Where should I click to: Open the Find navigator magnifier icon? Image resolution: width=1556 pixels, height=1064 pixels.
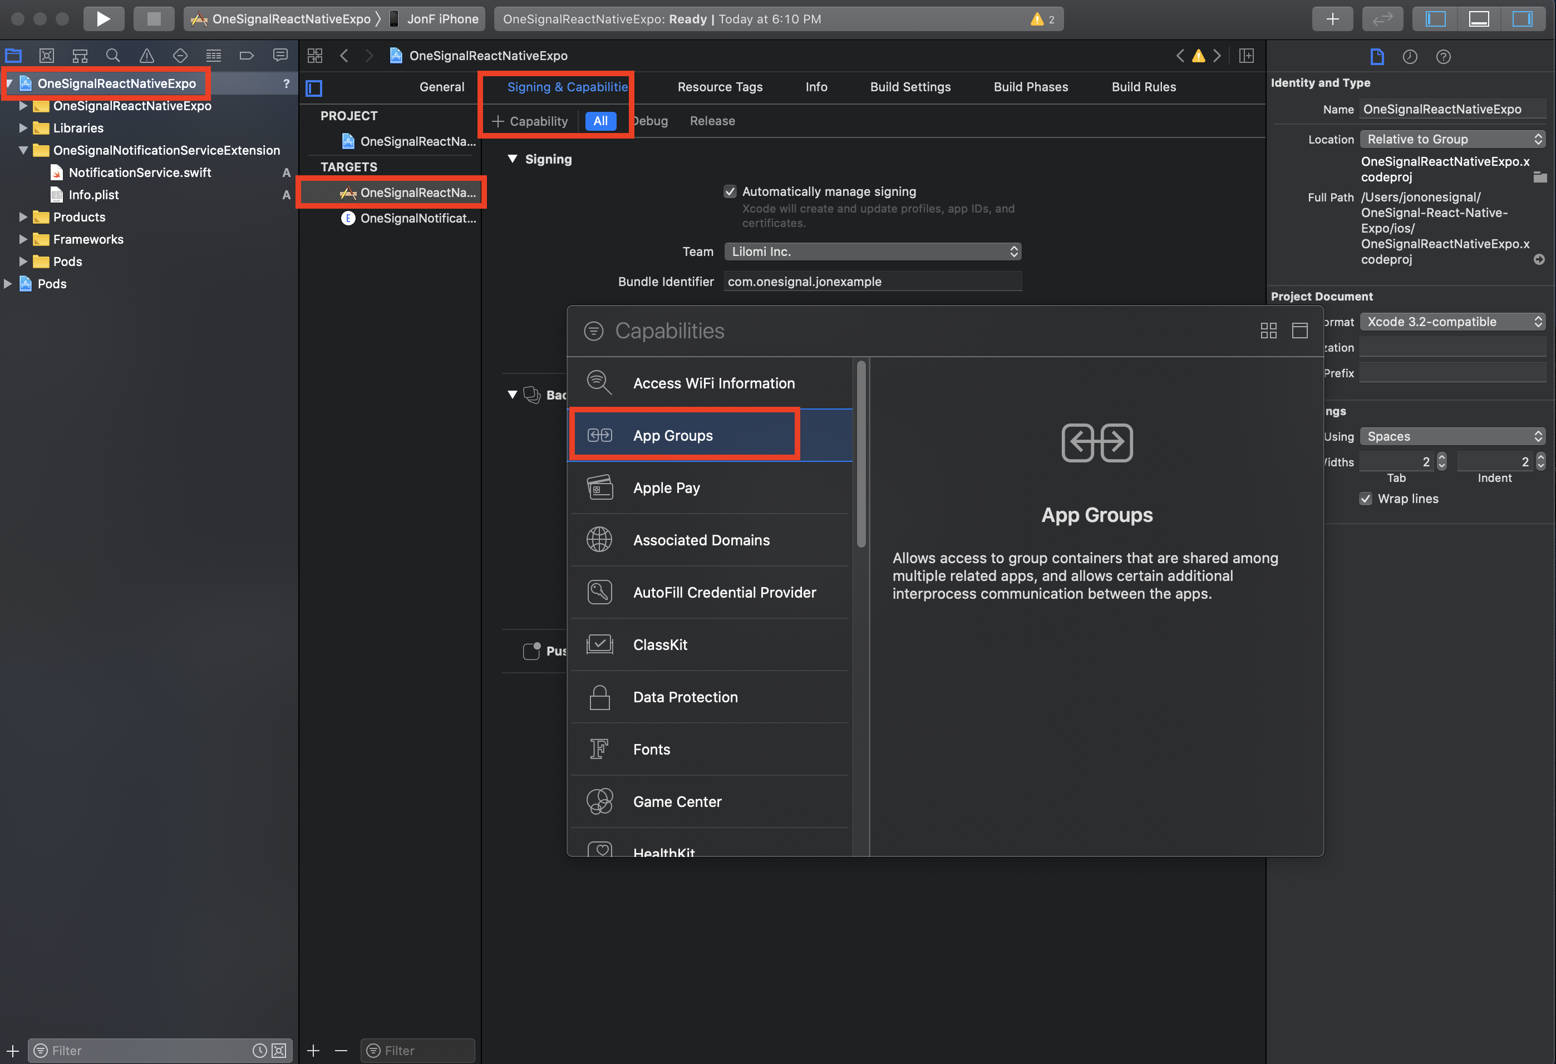pyautogui.click(x=113, y=56)
